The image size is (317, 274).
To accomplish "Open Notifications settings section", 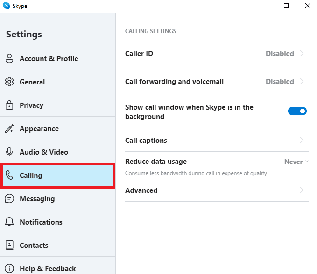I will click(x=58, y=222).
